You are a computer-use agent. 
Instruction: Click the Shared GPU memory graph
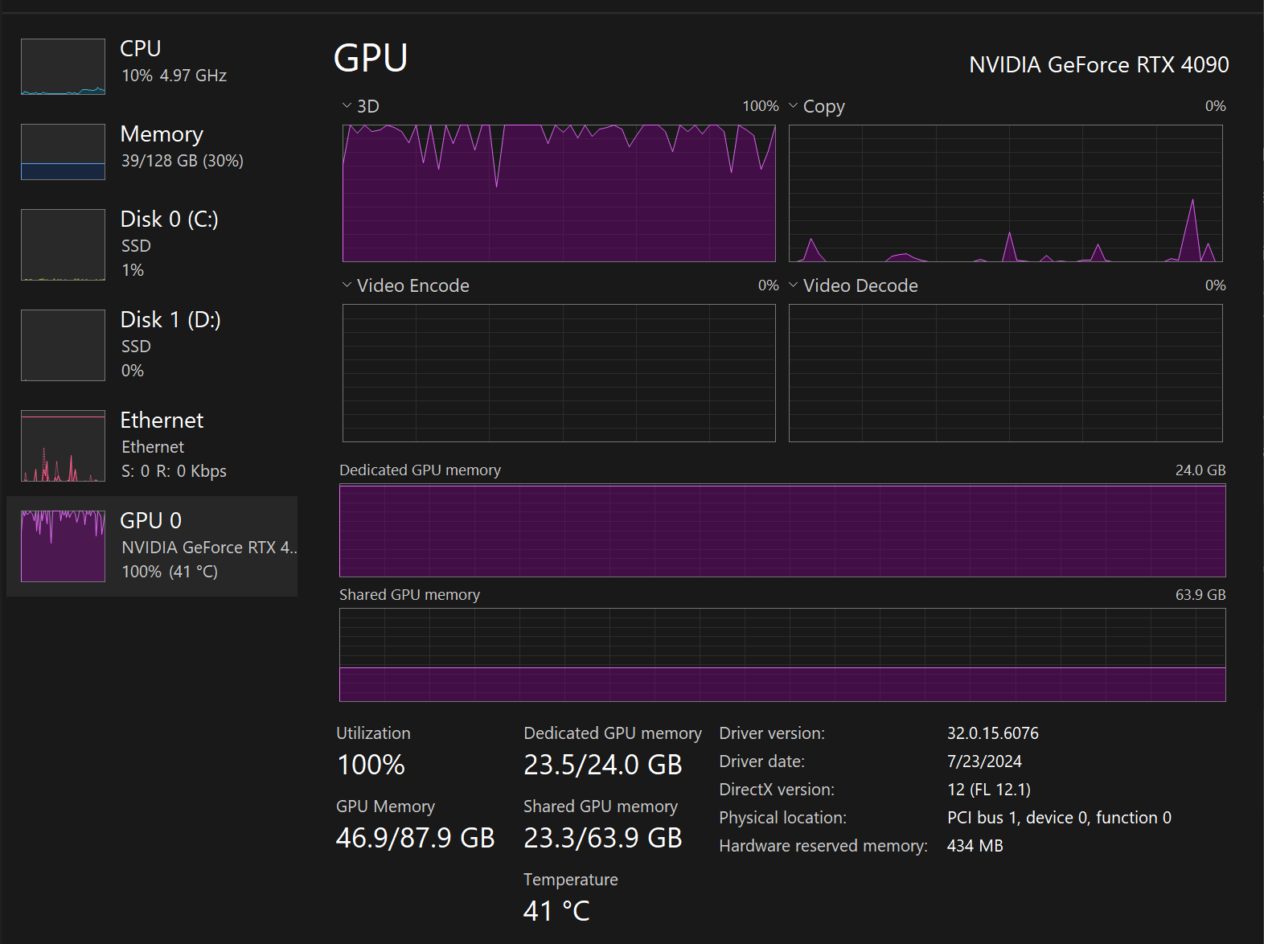pyautogui.click(x=782, y=655)
